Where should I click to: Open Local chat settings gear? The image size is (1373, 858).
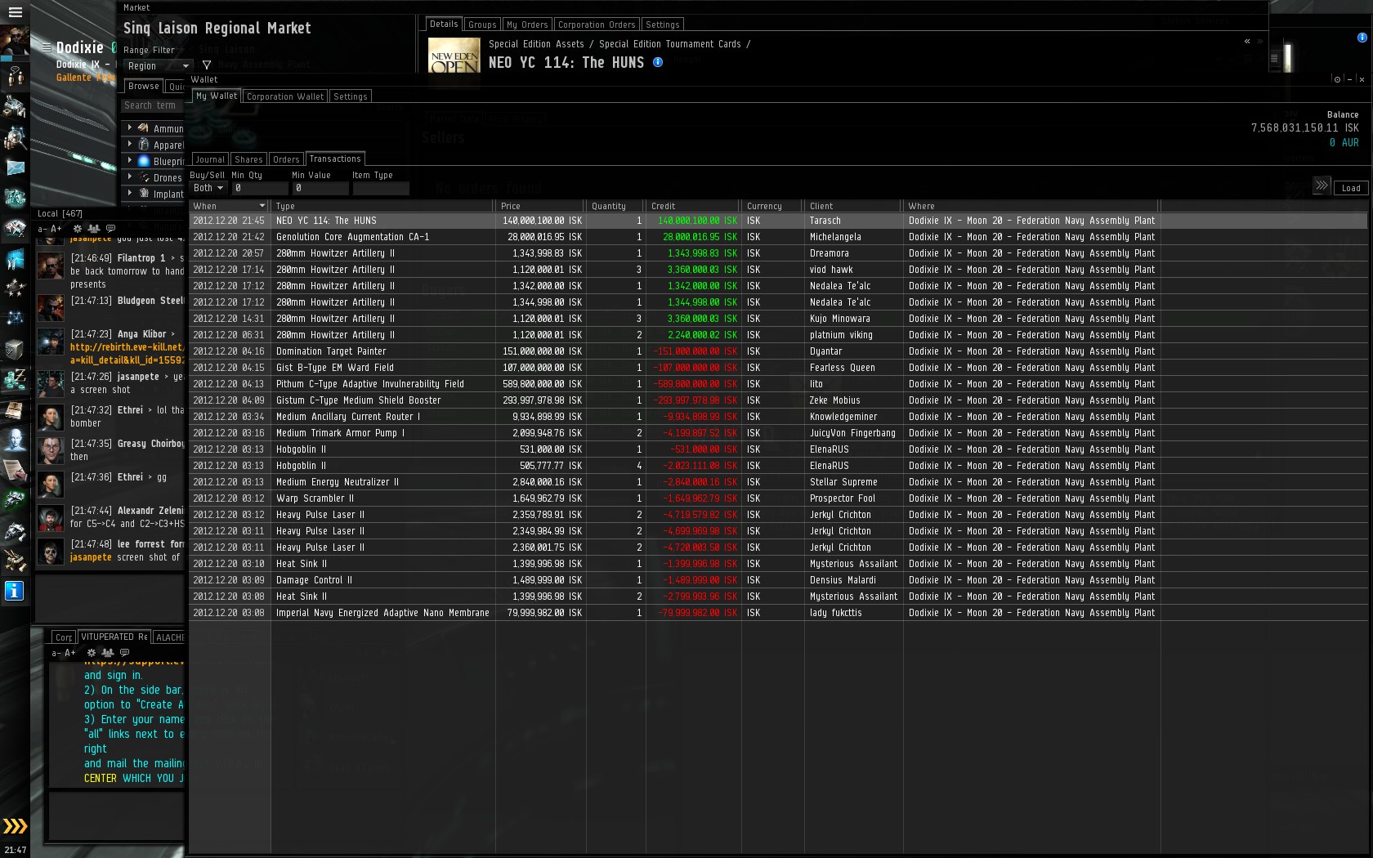(x=78, y=229)
